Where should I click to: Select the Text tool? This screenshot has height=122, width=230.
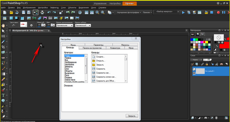(3, 95)
